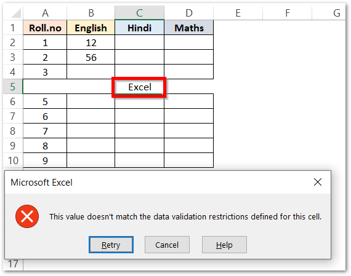Click the Roll.no cell containing 9

coord(45,160)
